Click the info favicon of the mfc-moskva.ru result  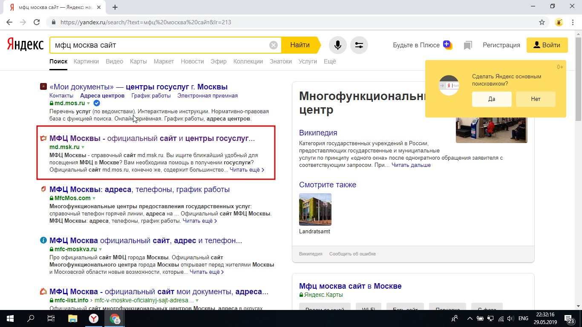(43, 241)
